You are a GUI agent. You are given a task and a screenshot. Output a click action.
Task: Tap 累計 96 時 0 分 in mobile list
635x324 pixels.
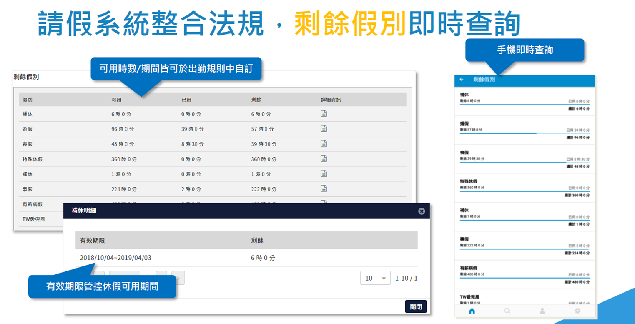click(x=578, y=138)
